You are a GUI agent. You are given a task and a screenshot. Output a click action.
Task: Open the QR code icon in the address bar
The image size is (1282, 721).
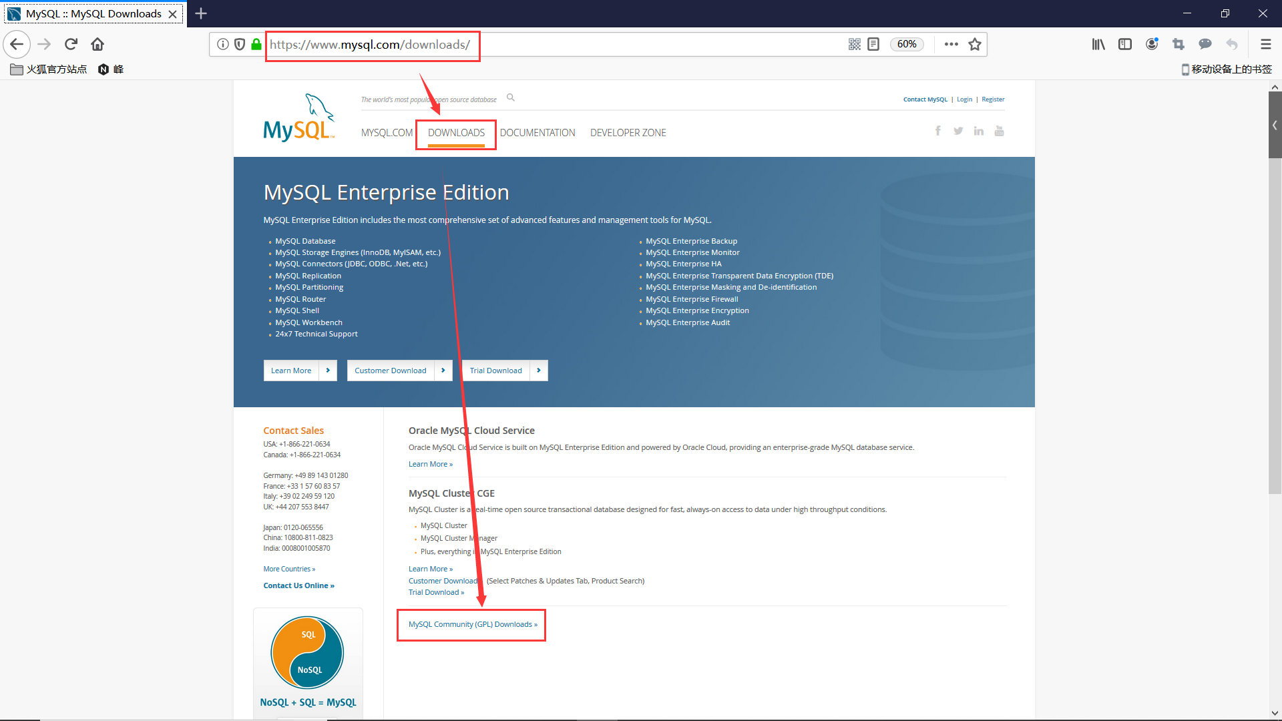click(854, 44)
